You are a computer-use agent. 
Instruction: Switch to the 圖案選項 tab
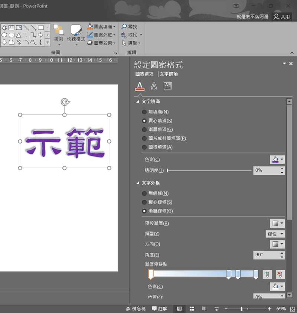(x=144, y=74)
